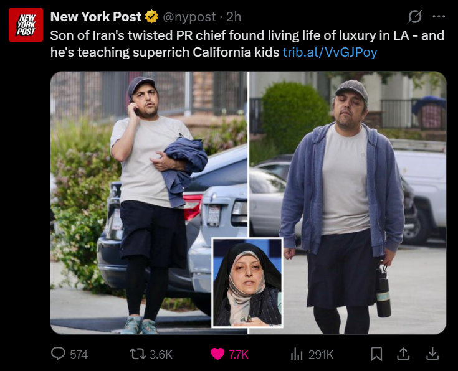This screenshot has width=458, height=371.
Task: Click the download arrow icon
Action: pos(432,354)
